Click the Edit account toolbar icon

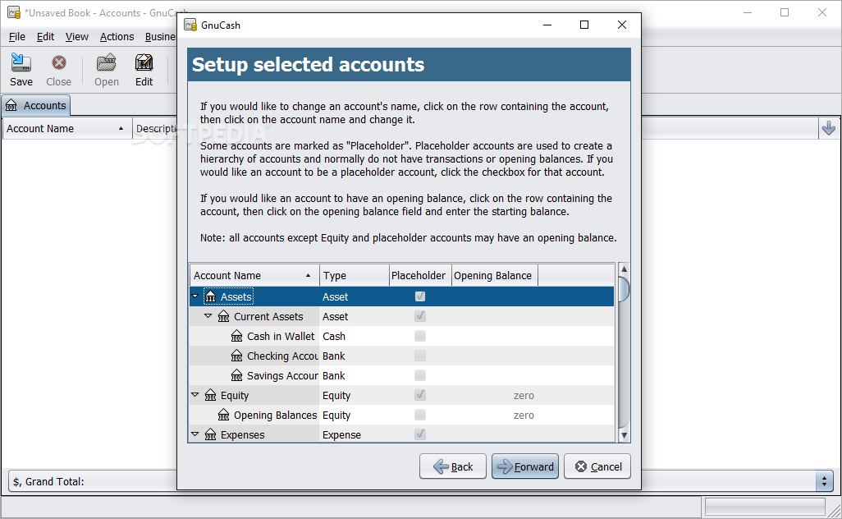pos(144,70)
